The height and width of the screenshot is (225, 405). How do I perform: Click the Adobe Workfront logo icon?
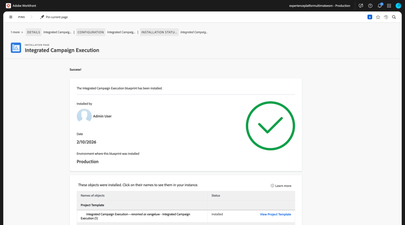pyautogui.click(x=8, y=6)
